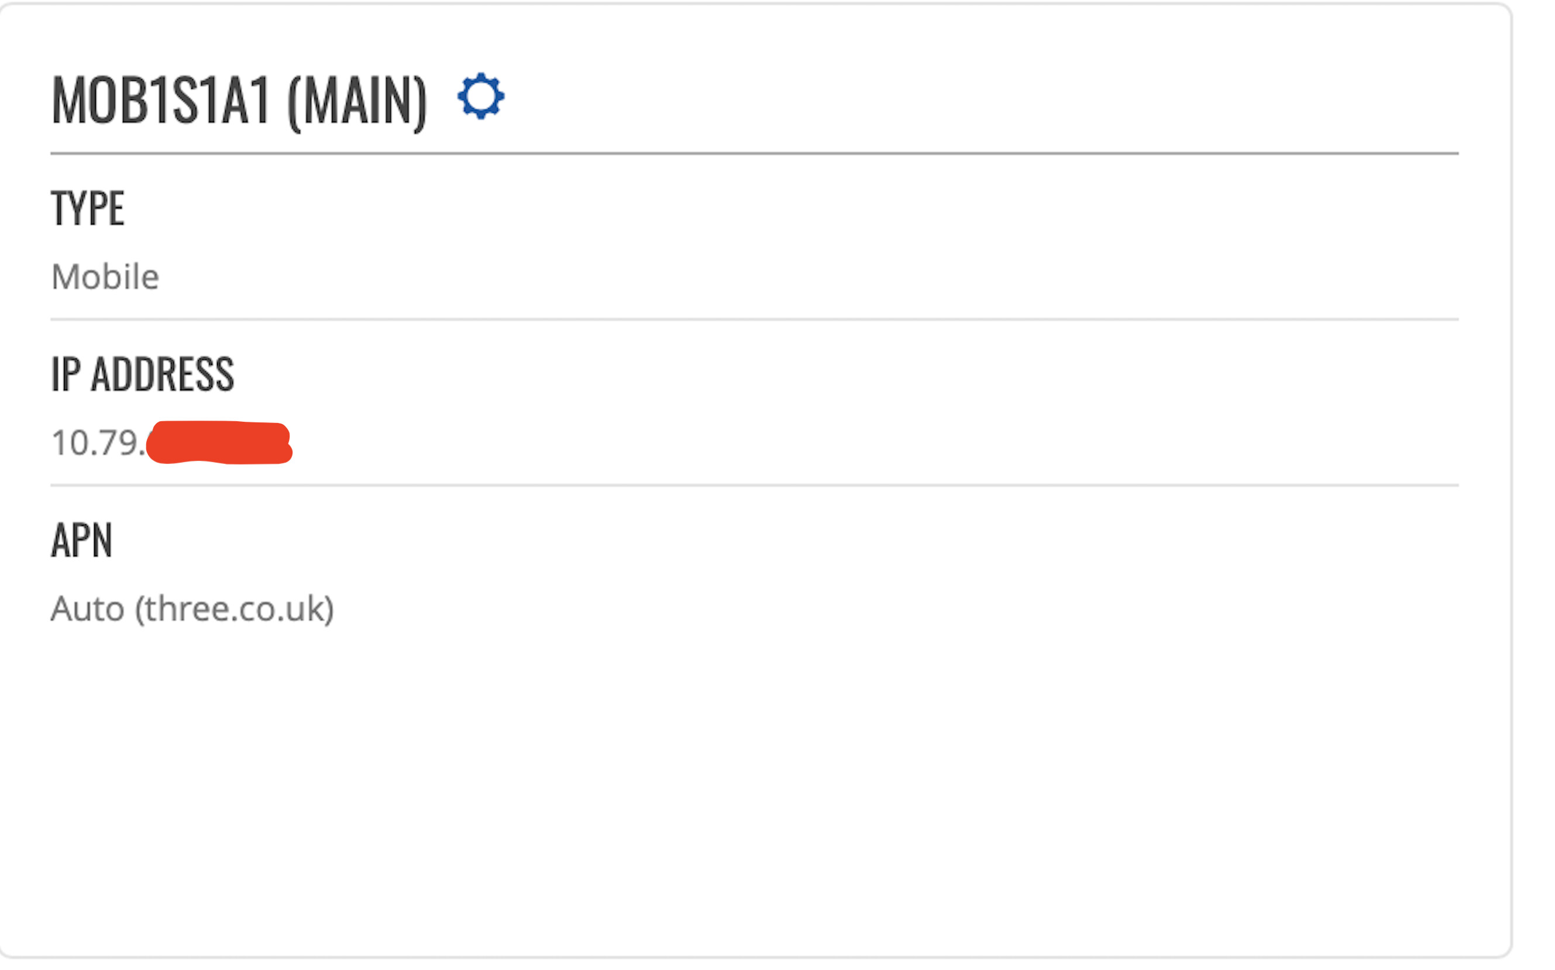Screen dimensions: 1555x970
Task: Click the IP ADDRESS label
Action: tap(142, 373)
